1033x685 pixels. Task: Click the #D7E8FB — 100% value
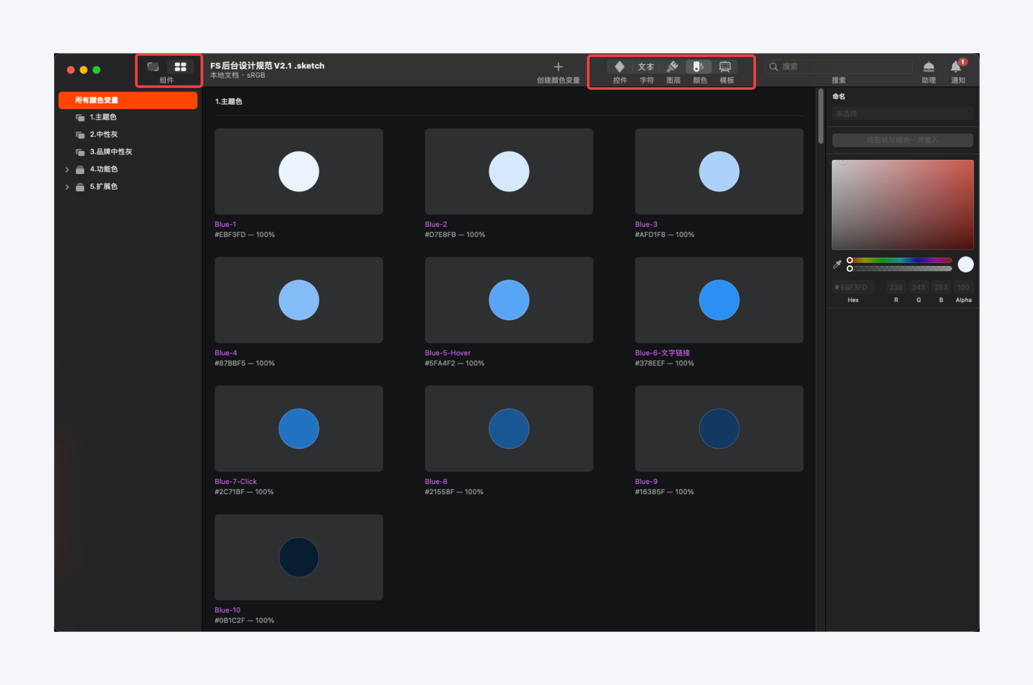(455, 235)
